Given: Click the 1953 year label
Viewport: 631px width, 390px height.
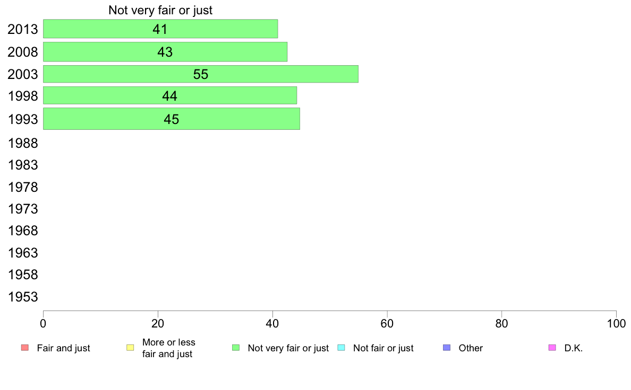Looking at the screenshot, I should click(23, 297).
